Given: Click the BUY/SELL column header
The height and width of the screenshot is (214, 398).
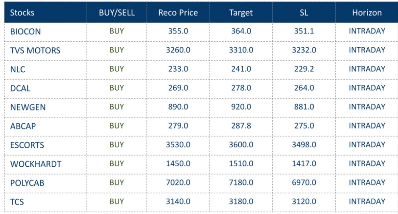Looking at the screenshot, I should point(117,13).
